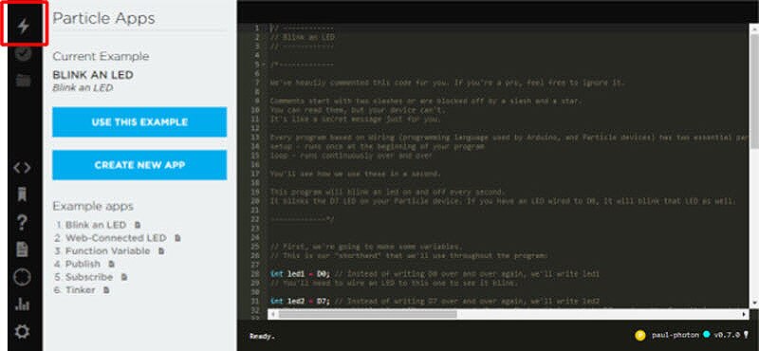Open the Web-Connected LED example
Screen dimensions: 759x351
tap(116, 238)
